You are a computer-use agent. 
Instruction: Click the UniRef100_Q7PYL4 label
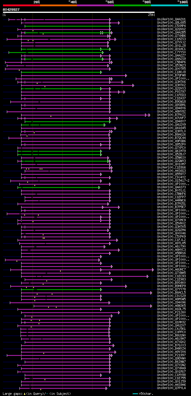coord(172,388)
